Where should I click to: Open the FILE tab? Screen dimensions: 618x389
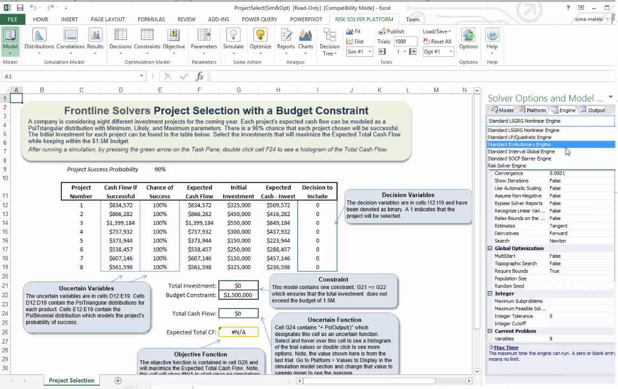click(12, 19)
